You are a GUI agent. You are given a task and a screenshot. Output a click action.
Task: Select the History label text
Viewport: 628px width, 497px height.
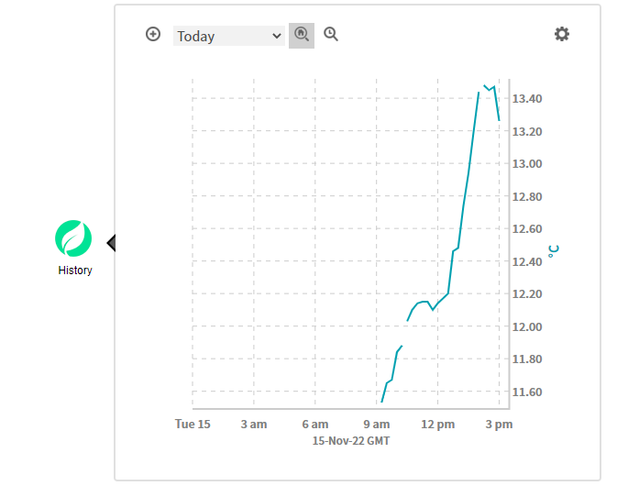click(x=75, y=271)
